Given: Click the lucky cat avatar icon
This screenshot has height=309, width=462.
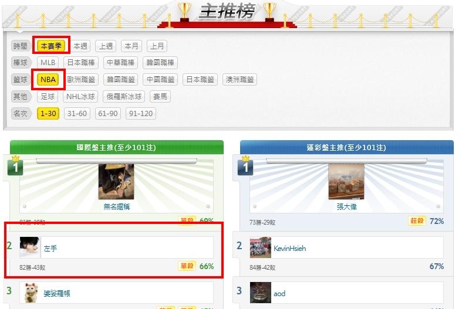Looking at the screenshot, I should (x=30, y=293).
